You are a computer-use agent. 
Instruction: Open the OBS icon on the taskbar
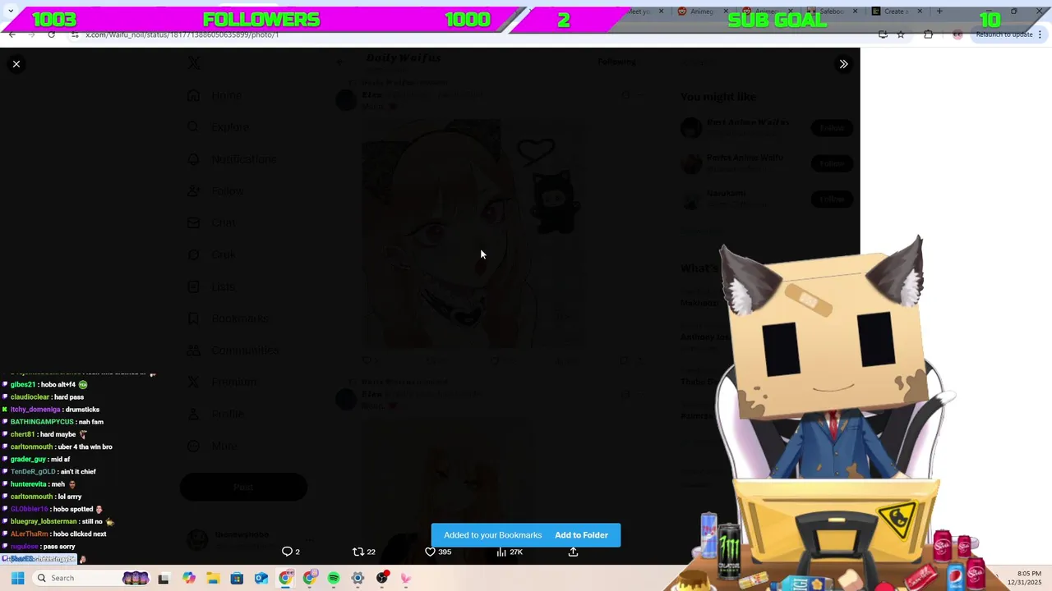pyautogui.click(x=382, y=578)
